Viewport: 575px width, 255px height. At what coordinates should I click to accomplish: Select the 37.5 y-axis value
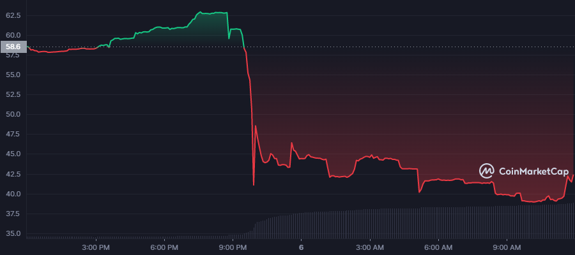(13, 214)
